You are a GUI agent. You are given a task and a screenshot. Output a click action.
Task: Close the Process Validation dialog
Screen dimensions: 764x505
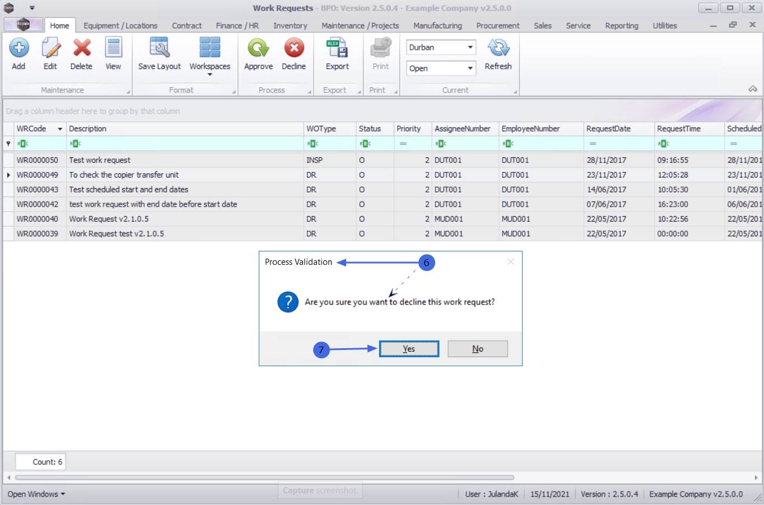point(510,261)
